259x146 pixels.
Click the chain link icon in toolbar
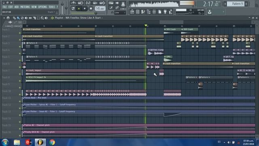tap(117, 8)
